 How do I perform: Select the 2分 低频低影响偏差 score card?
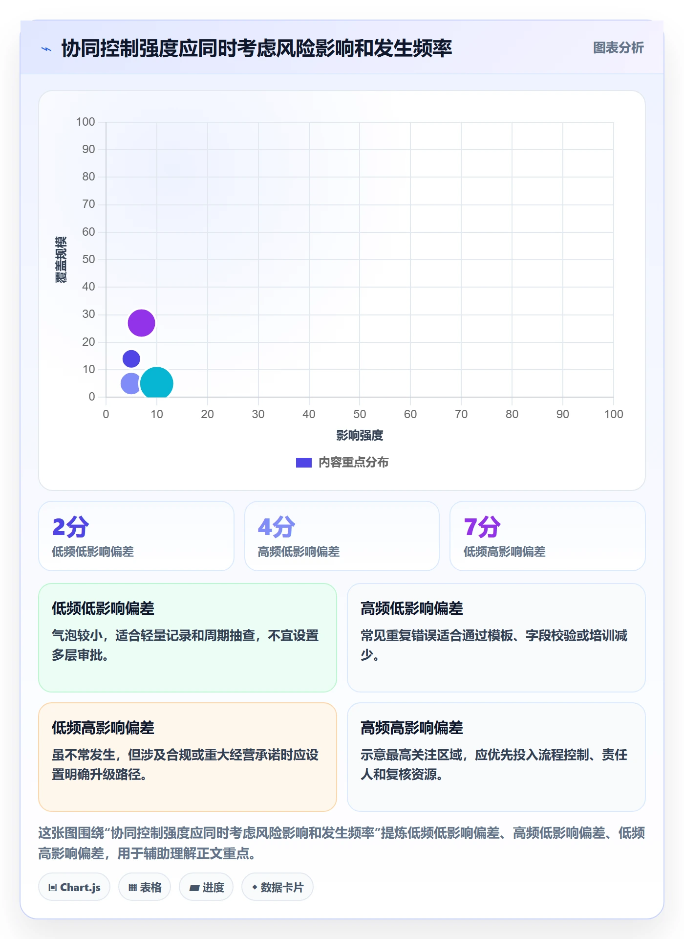136,536
